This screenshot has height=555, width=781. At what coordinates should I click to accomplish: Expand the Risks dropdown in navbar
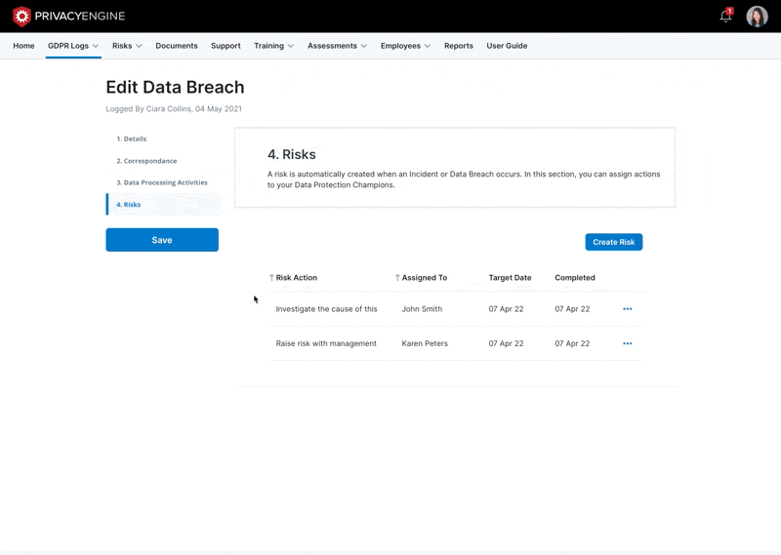tap(127, 46)
